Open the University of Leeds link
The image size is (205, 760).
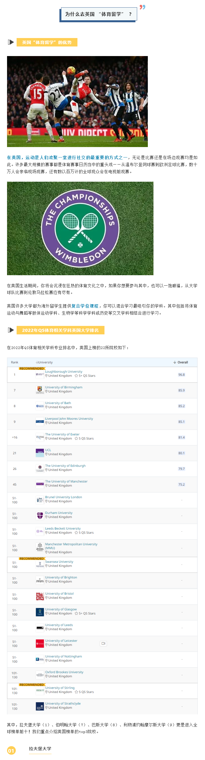[x=59, y=625]
